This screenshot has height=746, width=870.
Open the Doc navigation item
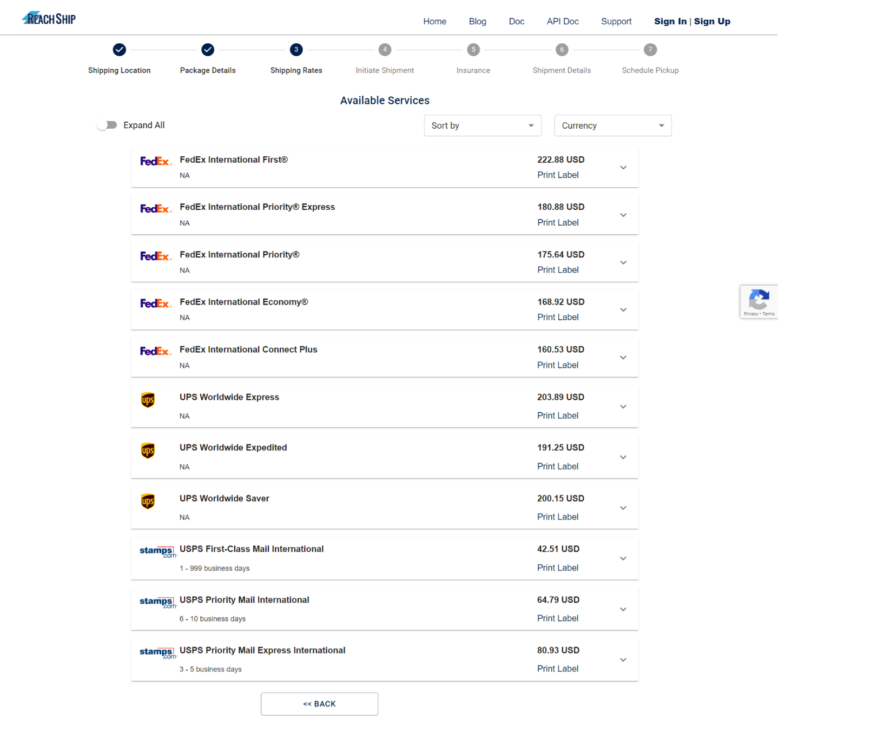(516, 21)
